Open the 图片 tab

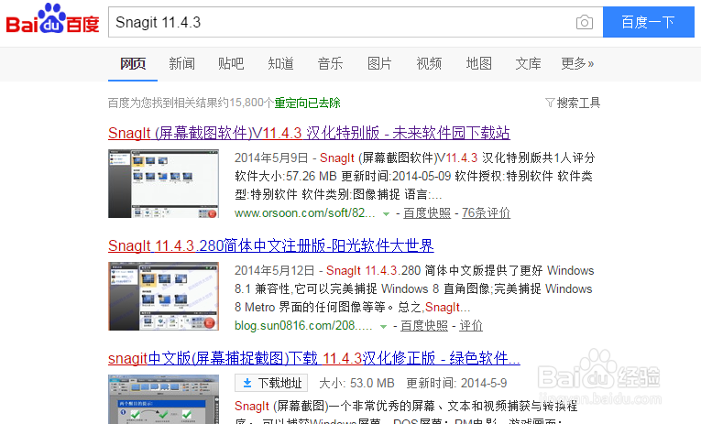(x=379, y=63)
